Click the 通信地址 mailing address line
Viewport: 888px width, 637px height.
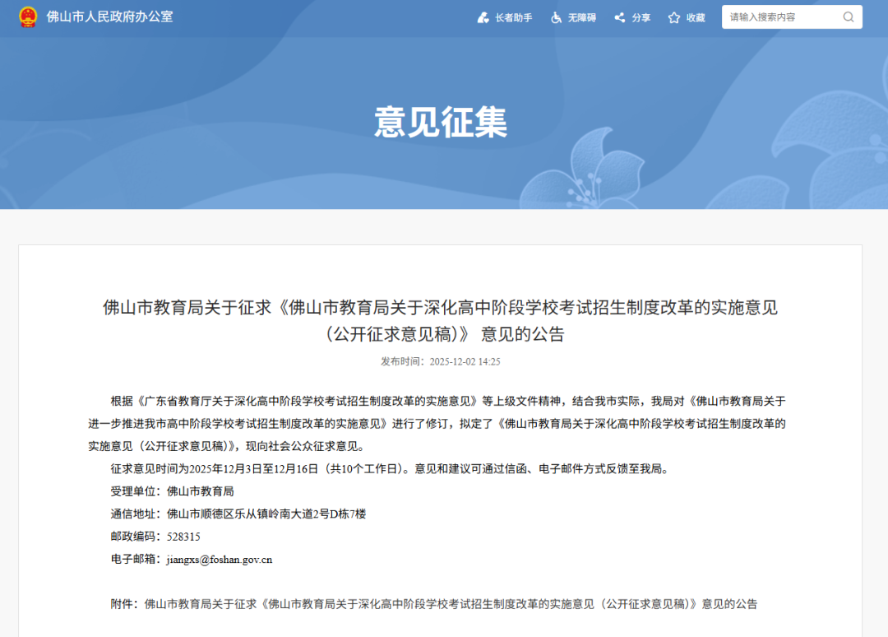point(238,514)
